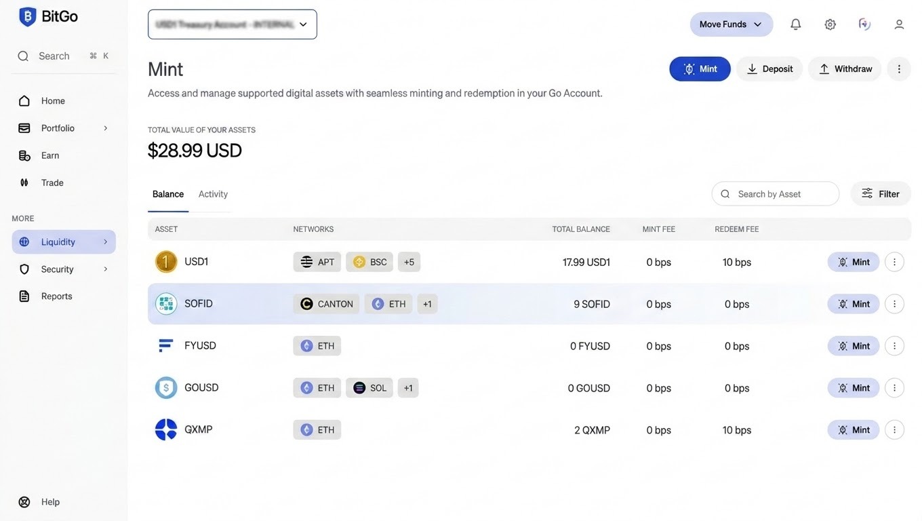The image size is (922, 521).
Task: Show the +1 more network for GOUSD
Action: 408,388
